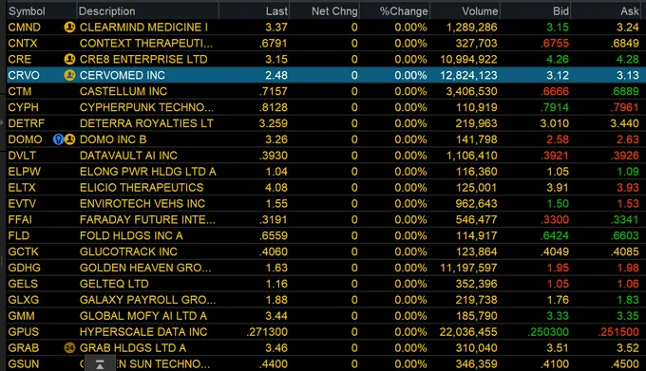Viewport: 646px width, 371px height.
Task: Click the DATAVAULT AI INC description
Action: 128,156
